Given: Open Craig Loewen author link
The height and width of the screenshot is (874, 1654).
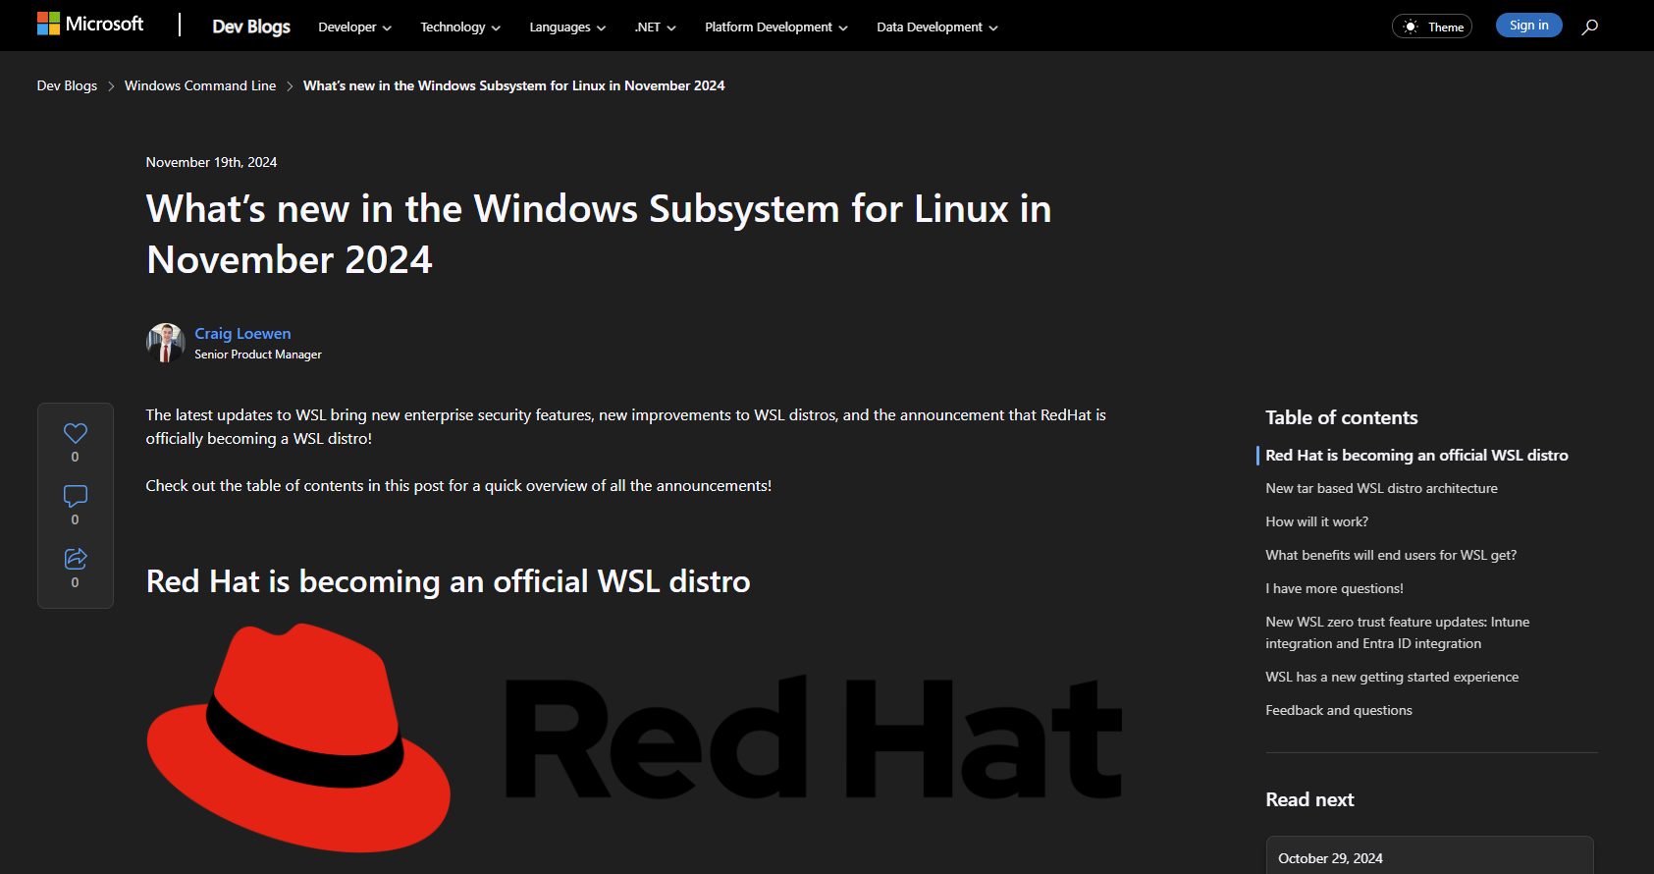Looking at the screenshot, I should coord(242,334).
